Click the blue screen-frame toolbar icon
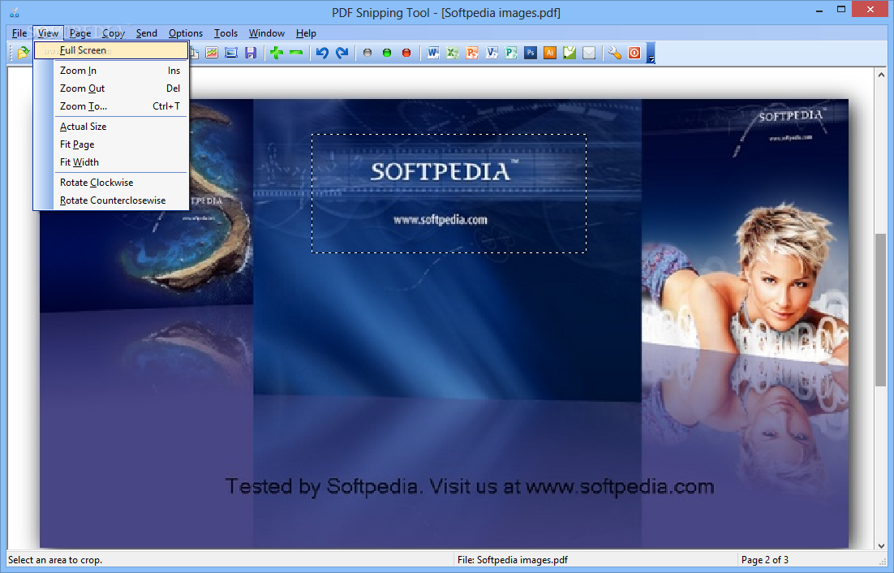The image size is (894, 573). (x=231, y=53)
